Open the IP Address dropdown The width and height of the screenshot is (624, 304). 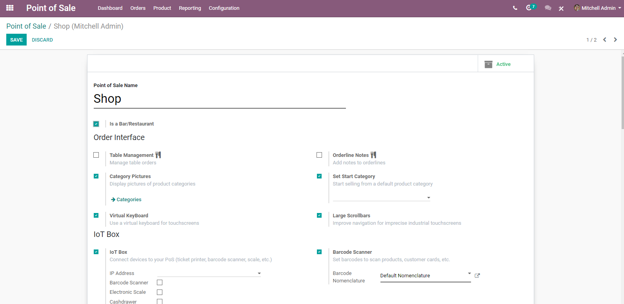tap(209, 273)
